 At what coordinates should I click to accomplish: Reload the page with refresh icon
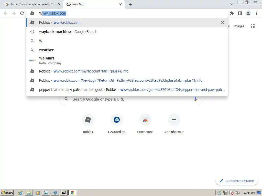[x=22, y=13]
